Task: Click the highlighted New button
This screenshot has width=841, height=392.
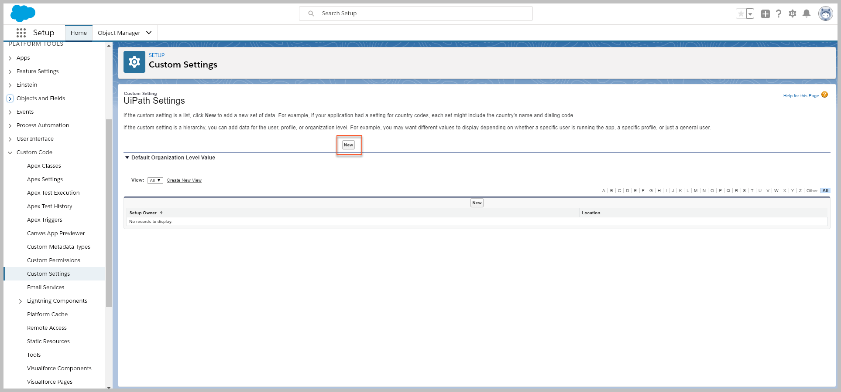Action: point(348,145)
